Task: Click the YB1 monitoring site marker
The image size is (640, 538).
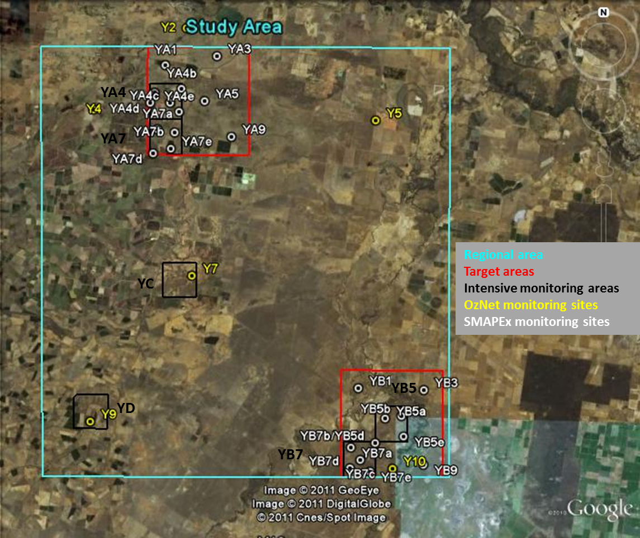Action: click(x=358, y=387)
